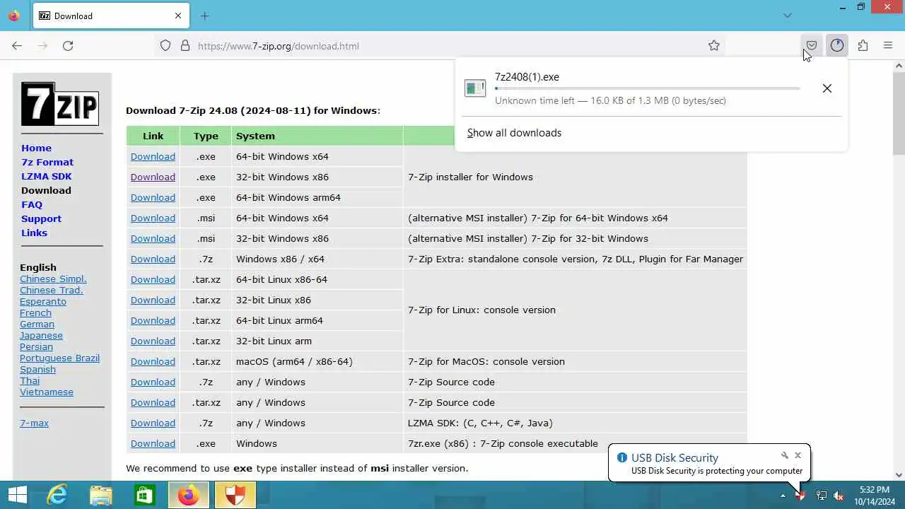Download 32-bit Linux arm tar.xz
The height and width of the screenshot is (509, 905).
pos(153,341)
